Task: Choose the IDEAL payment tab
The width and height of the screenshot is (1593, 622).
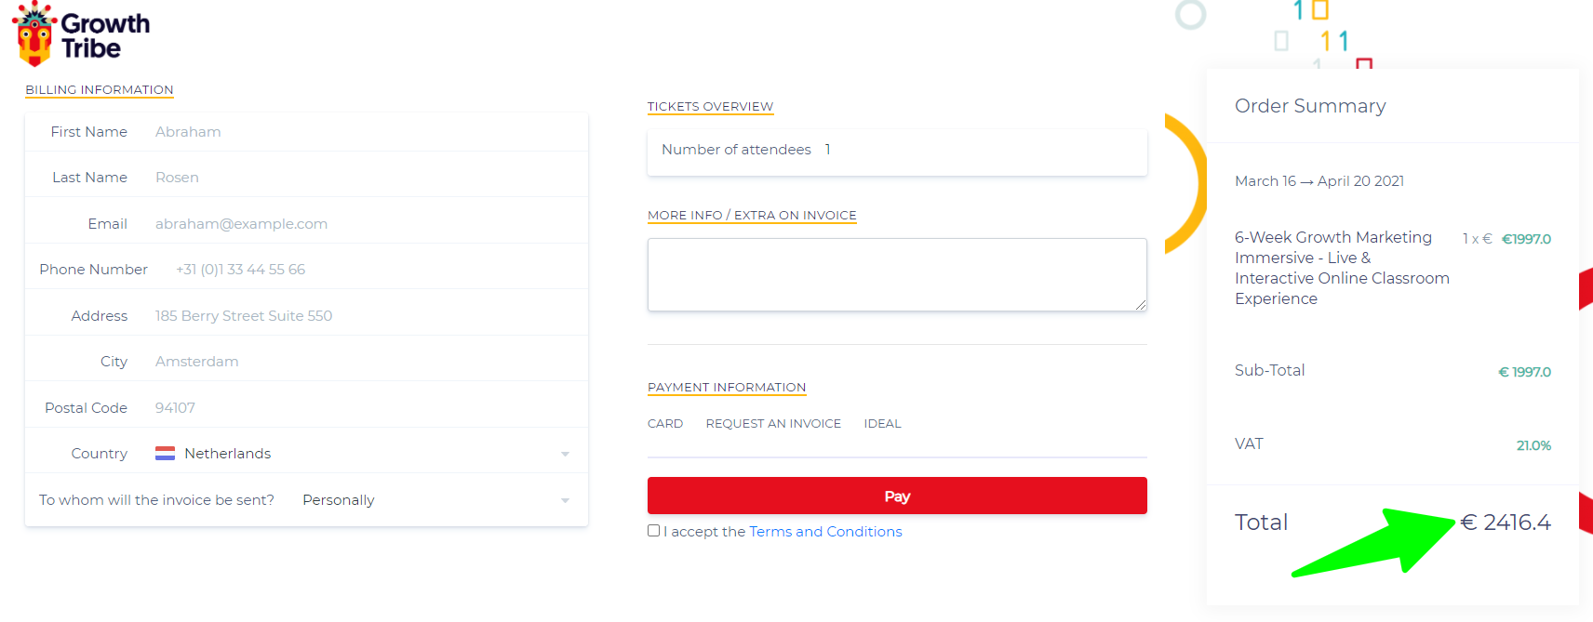Action: [x=882, y=424]
